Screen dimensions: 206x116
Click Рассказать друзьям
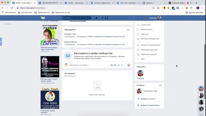coord(149,50)
